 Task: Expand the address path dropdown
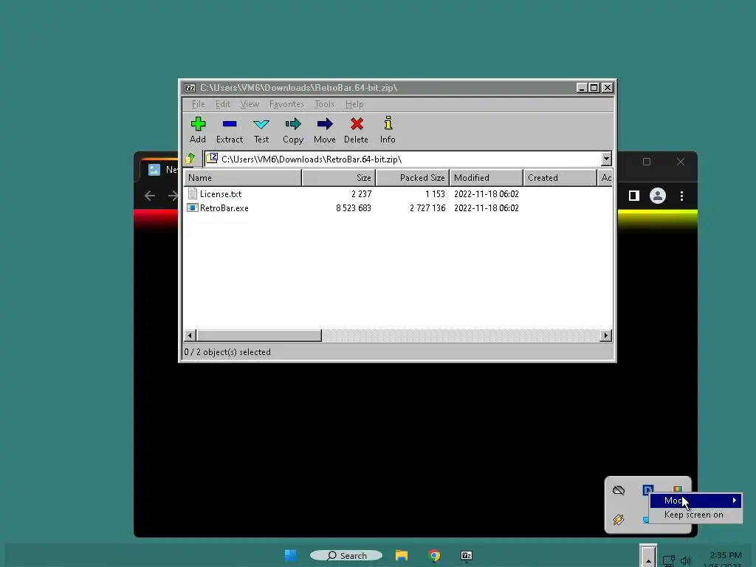pos(606,159)
